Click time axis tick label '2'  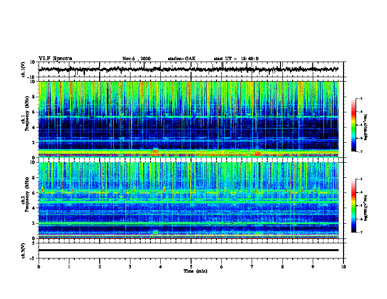[x=100, y=267]
